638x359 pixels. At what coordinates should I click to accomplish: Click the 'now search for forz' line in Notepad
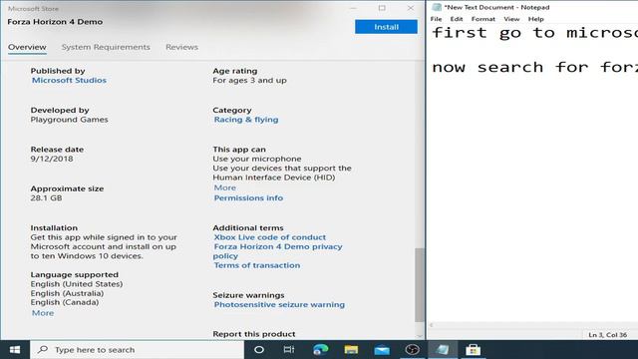(x=534, y=67)
